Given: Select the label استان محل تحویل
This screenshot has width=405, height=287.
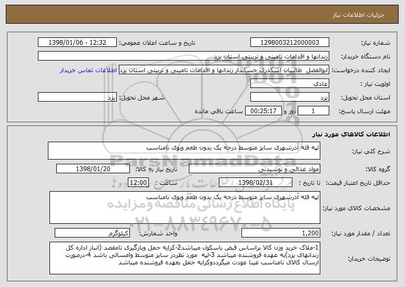Looking at the screenshot, I should [x=366, y=97].
